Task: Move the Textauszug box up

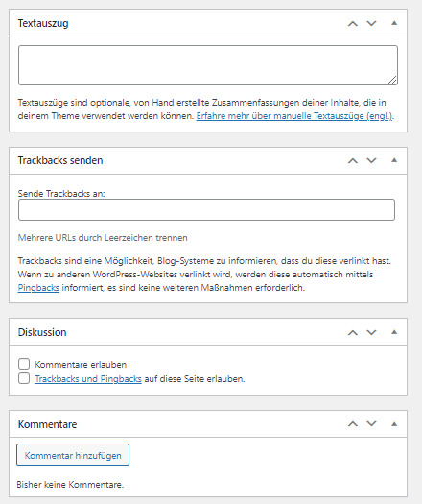Action: 353,23
